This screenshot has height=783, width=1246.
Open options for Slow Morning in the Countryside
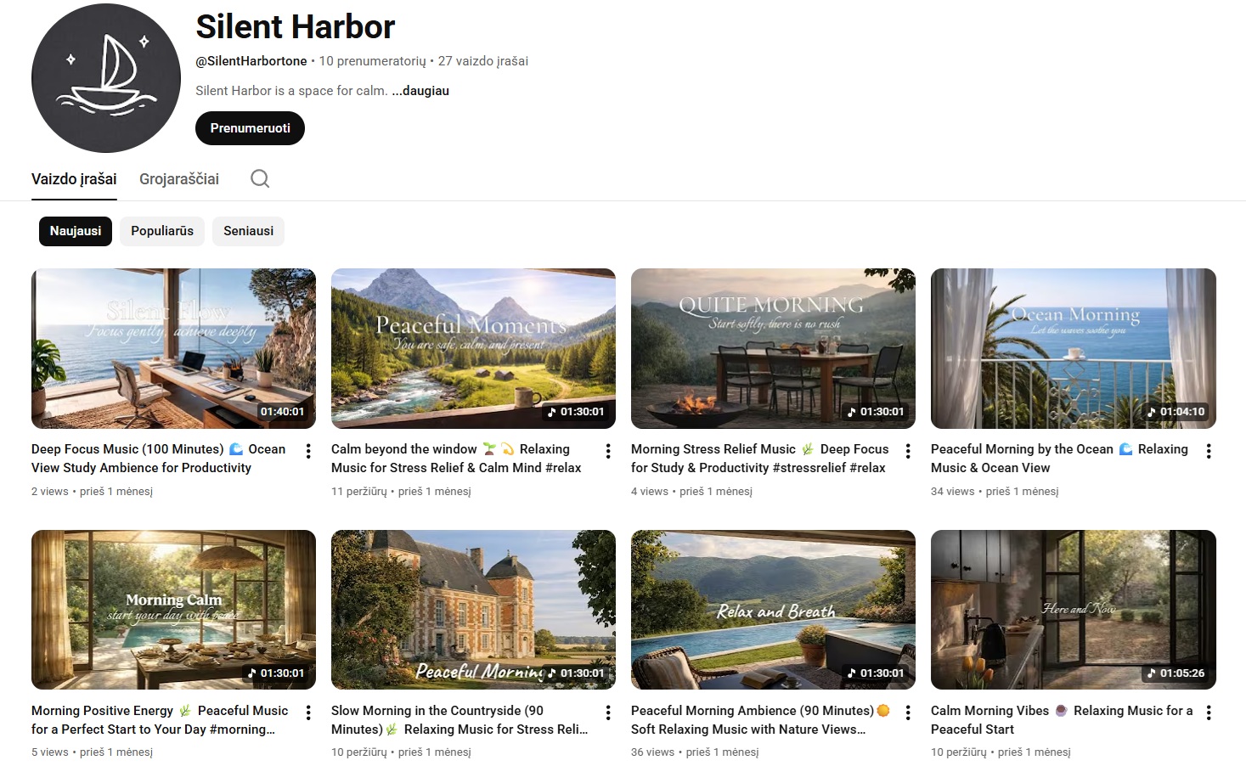pos(608,713)
